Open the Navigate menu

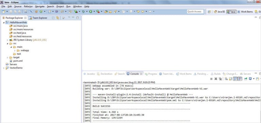tap(40, 6)
